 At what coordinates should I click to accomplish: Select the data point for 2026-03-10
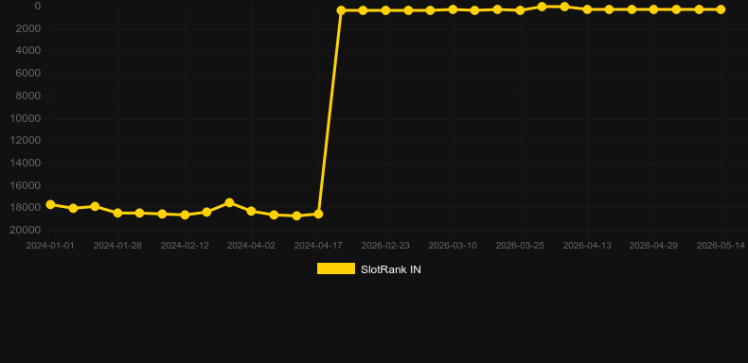(453, 9)
